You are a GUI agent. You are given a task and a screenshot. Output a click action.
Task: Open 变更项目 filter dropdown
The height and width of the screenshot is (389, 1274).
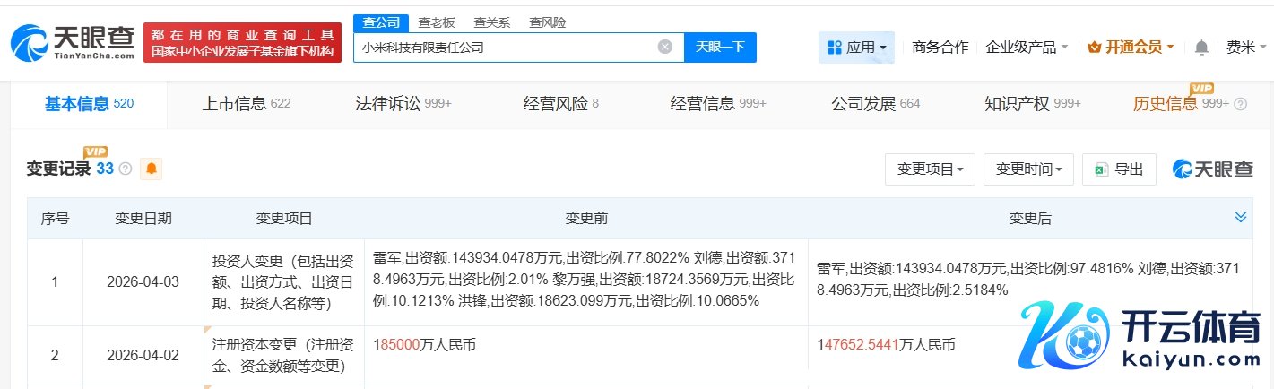930,169
